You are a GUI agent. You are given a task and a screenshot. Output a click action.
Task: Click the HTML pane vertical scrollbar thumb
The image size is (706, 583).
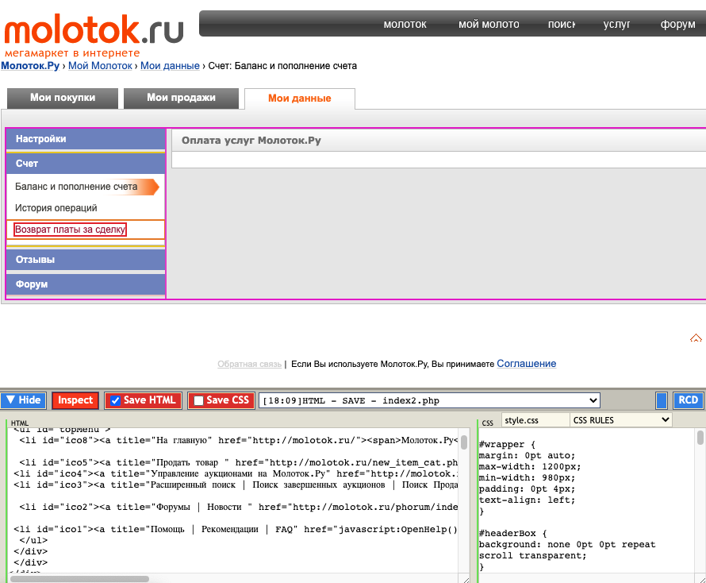pos(464,442)
